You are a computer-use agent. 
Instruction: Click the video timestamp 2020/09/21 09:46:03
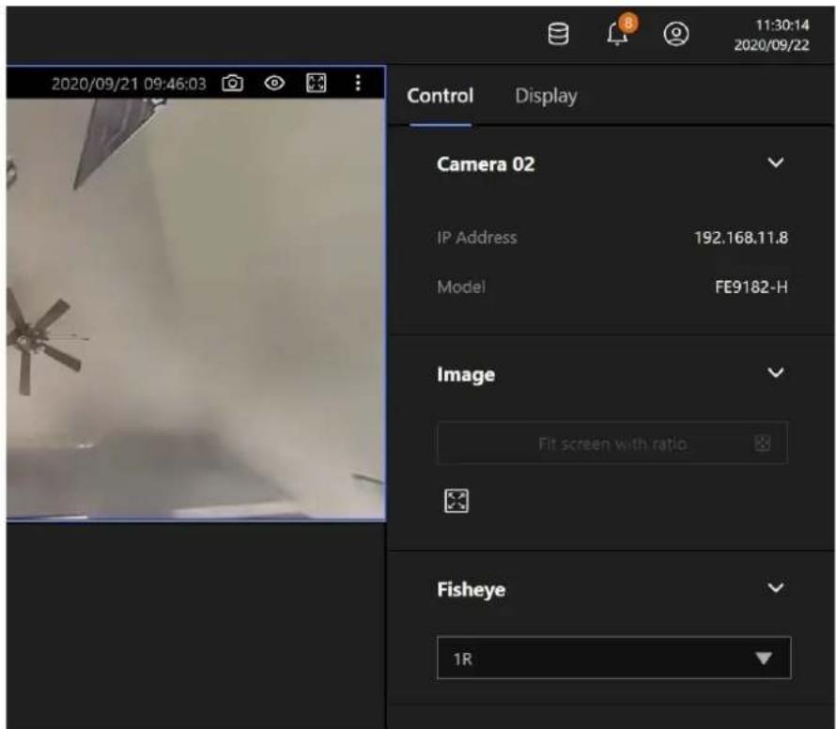click(129, 84)
